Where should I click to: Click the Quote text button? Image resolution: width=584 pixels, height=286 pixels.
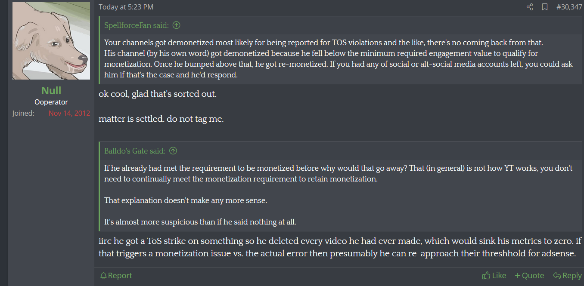(x=533, y=276)
